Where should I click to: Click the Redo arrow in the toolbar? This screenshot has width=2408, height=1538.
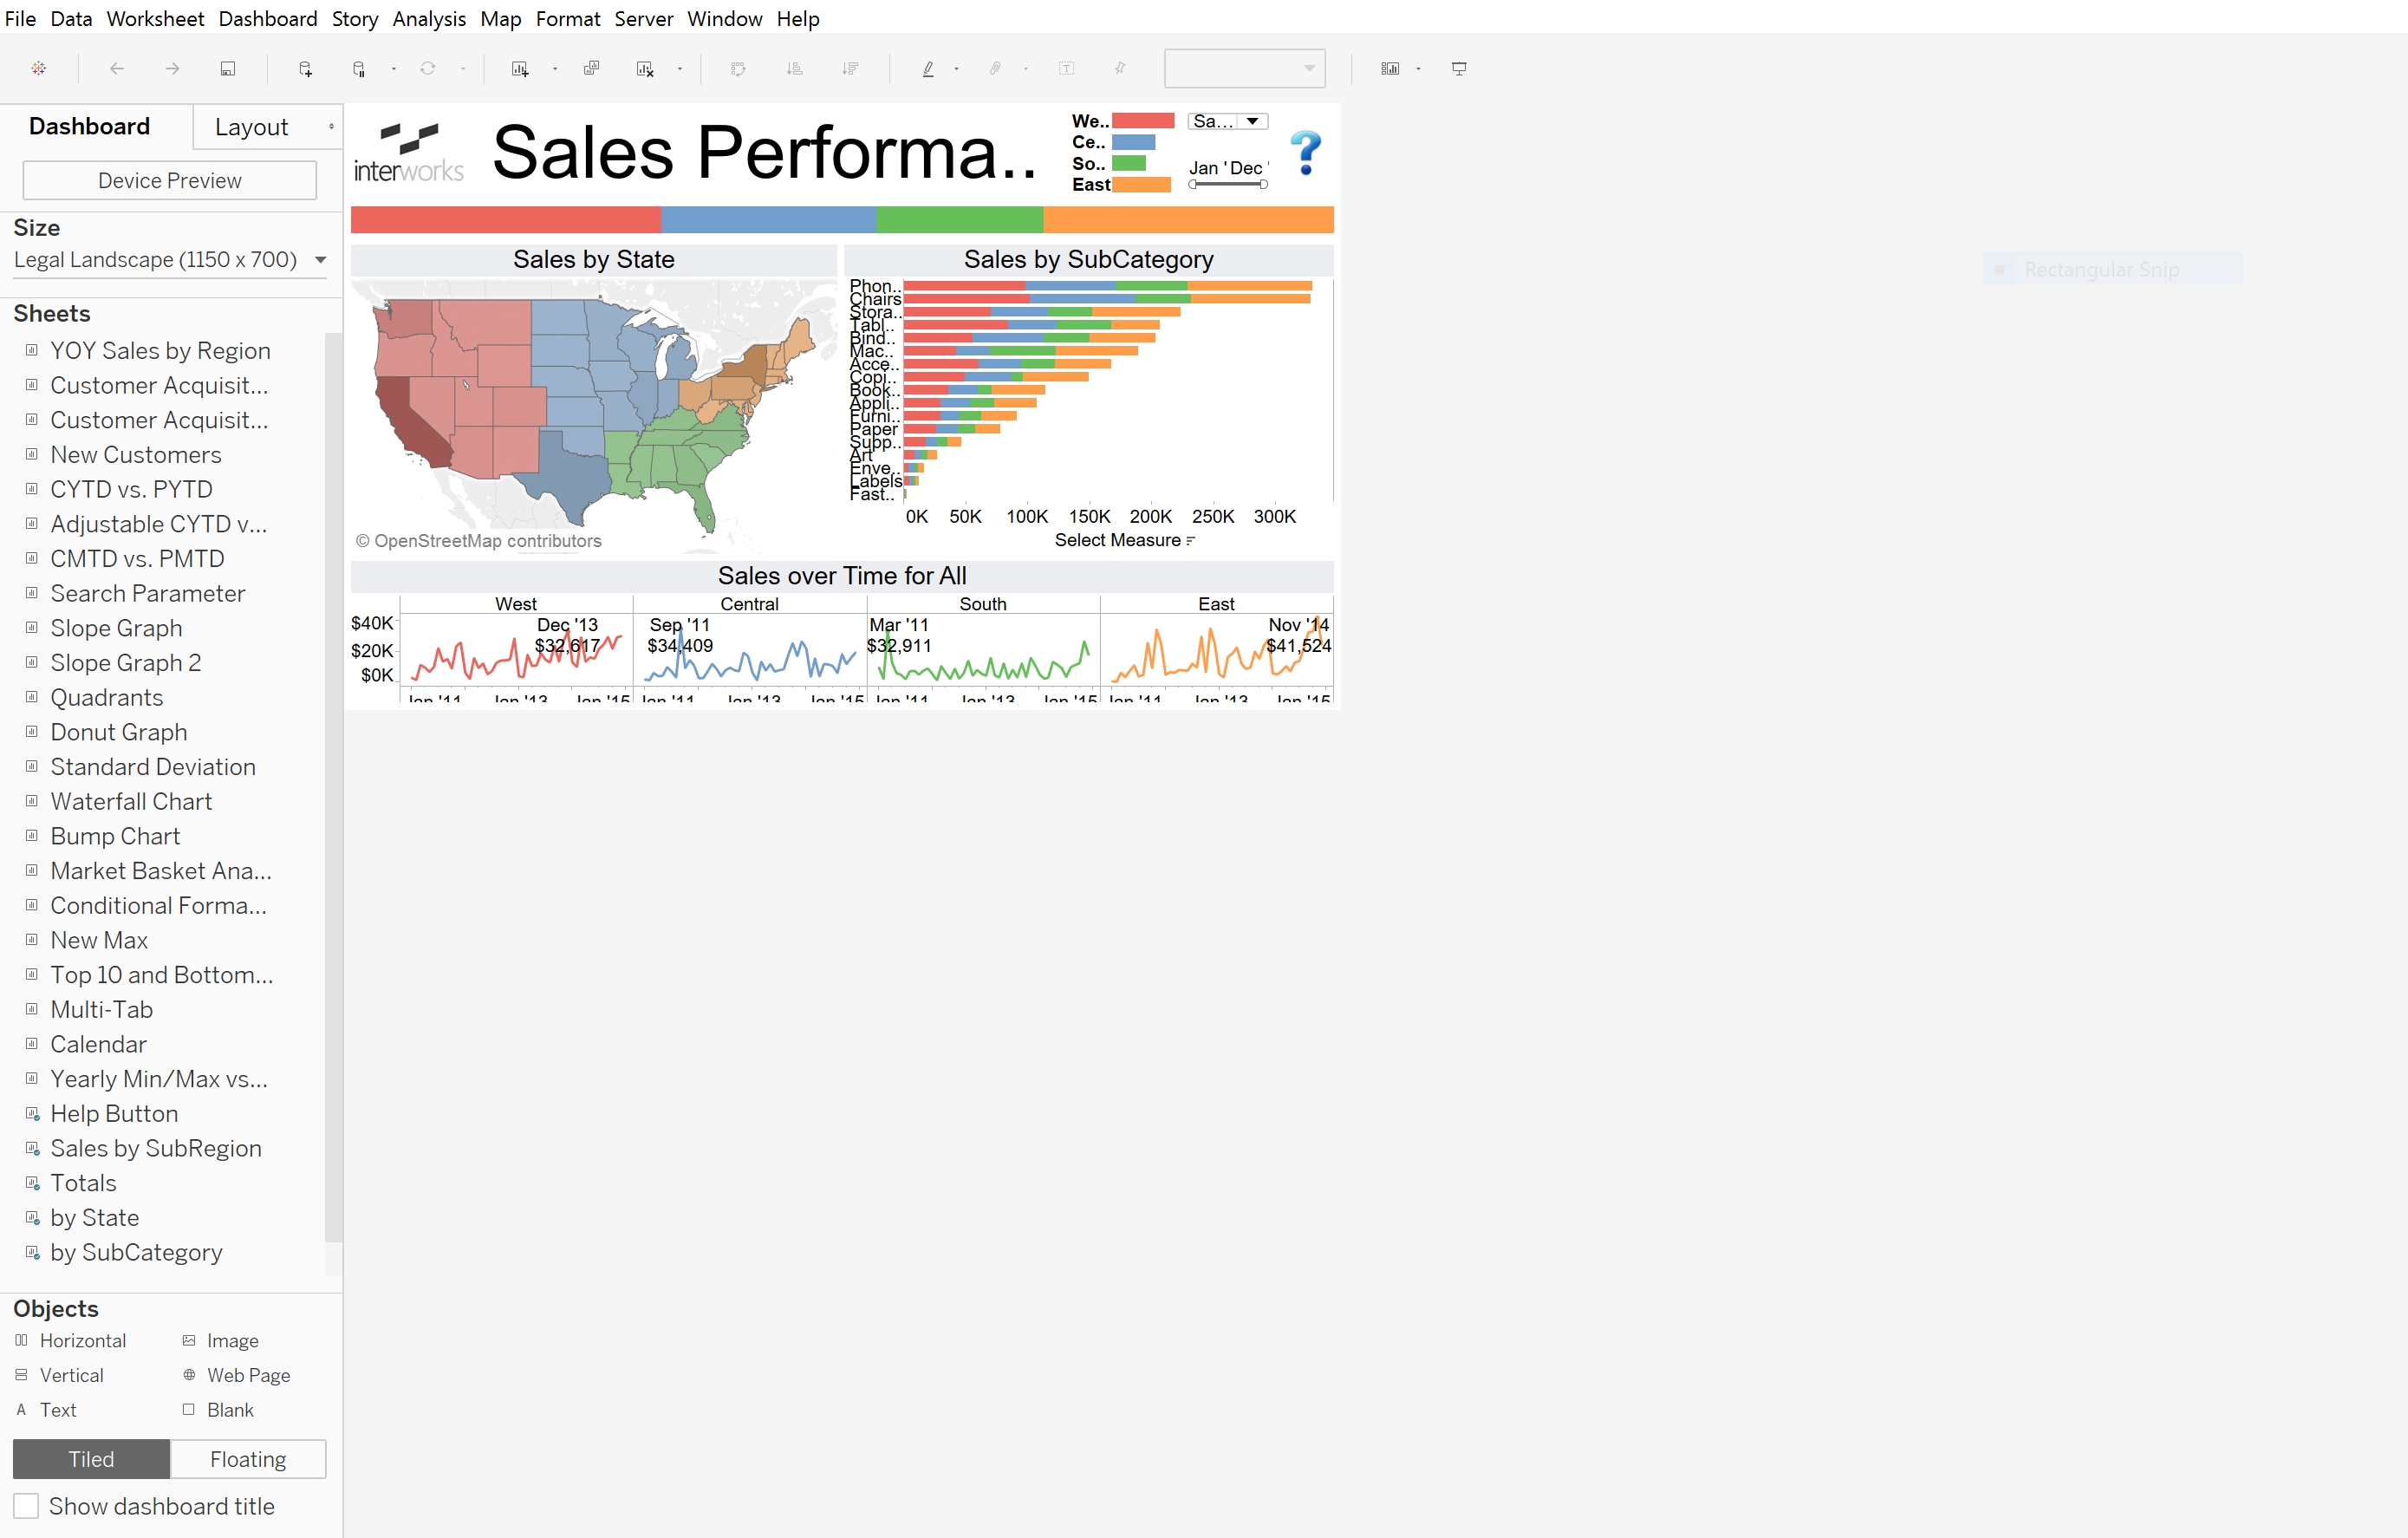[171, 67]
